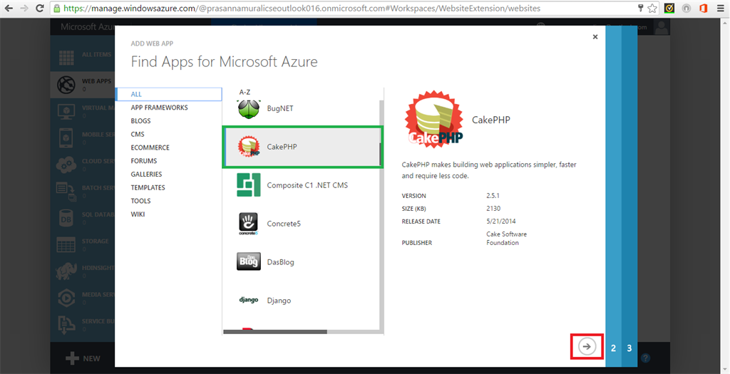The image size is (730, 374).
Task: Click the app list horizontal scrollbar
Action: coord(274,332)
